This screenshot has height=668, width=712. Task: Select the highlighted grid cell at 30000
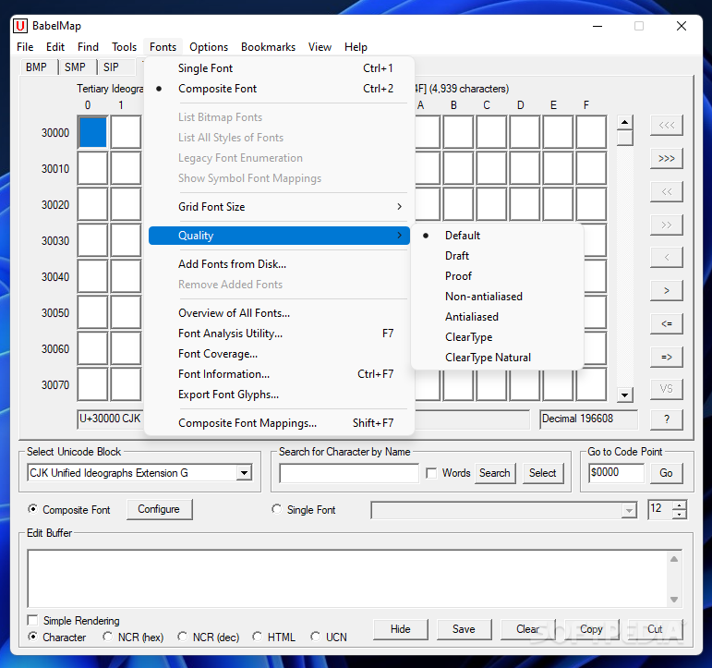click(92, 132)
